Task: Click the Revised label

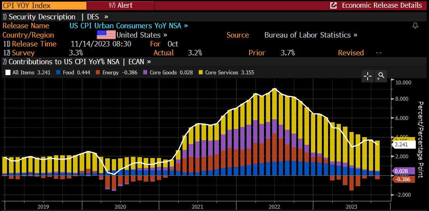Action: coord(351,53)
